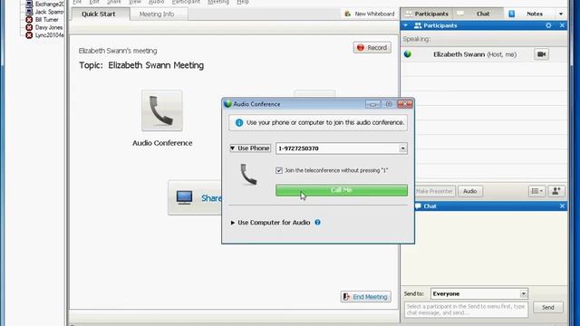580x326 pixels.
Task: Click the phone handset icon in the dialog
Action: [x=248, y=174]
